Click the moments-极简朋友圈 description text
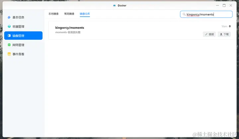Screen dimensions: 239x139 (68, 32)
